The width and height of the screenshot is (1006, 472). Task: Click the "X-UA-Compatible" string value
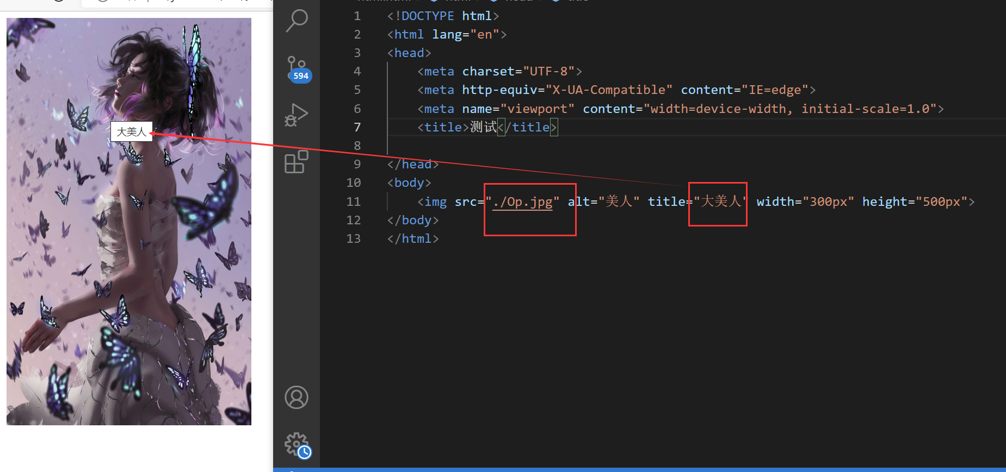pos(609,90)
